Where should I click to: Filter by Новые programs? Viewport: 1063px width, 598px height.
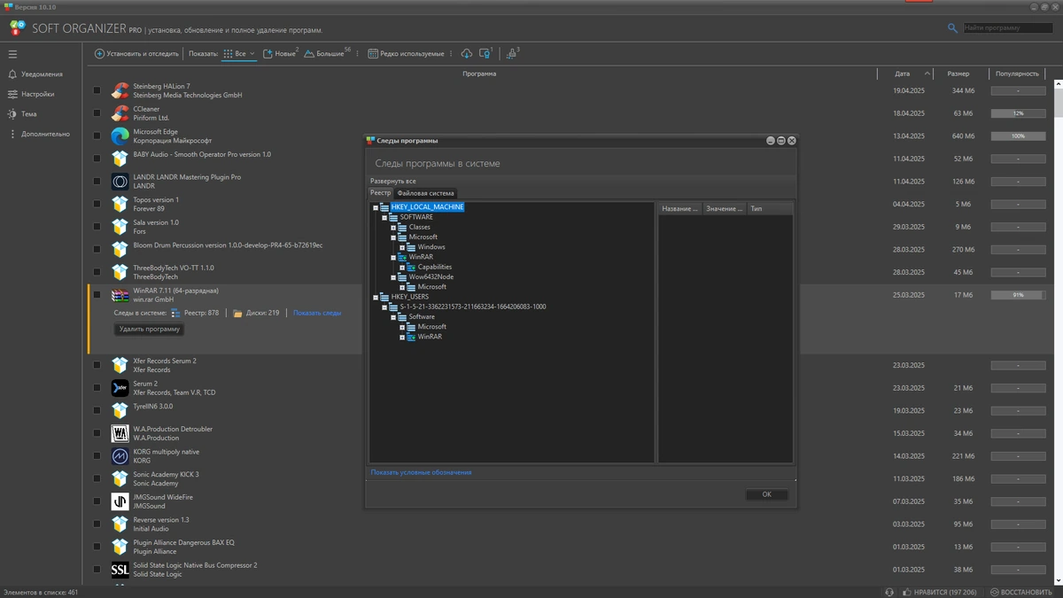[x=280, y=54]
